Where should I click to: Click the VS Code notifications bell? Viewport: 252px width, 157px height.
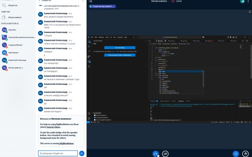tap(250, 122)
